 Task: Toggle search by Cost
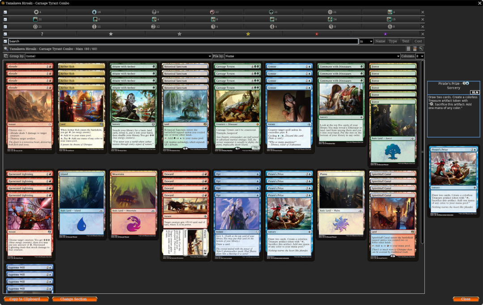click(x=418, y=41)
